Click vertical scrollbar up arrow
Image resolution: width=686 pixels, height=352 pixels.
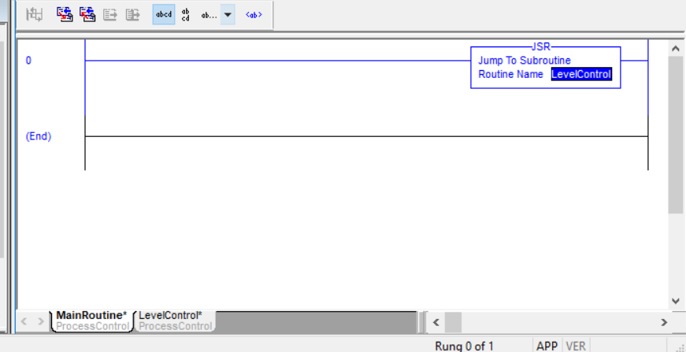(675, 49)
